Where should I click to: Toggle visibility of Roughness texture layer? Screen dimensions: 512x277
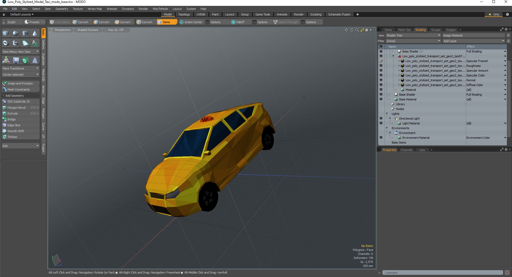381,66
